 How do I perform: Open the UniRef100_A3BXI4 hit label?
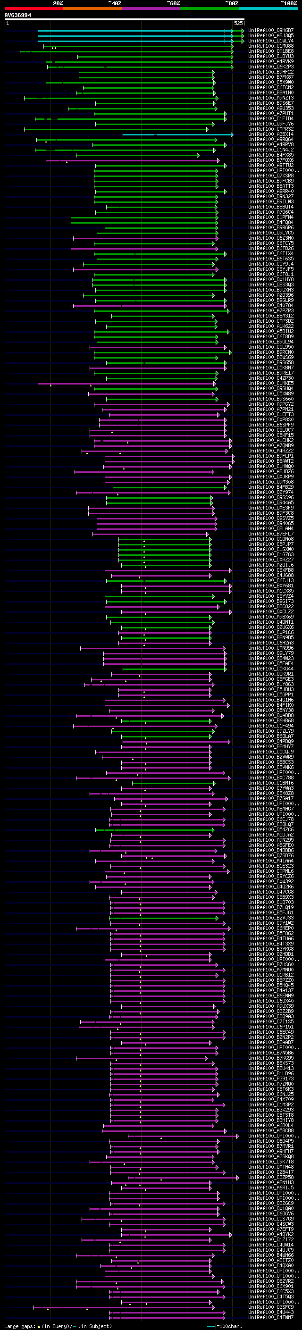point(271,134)
